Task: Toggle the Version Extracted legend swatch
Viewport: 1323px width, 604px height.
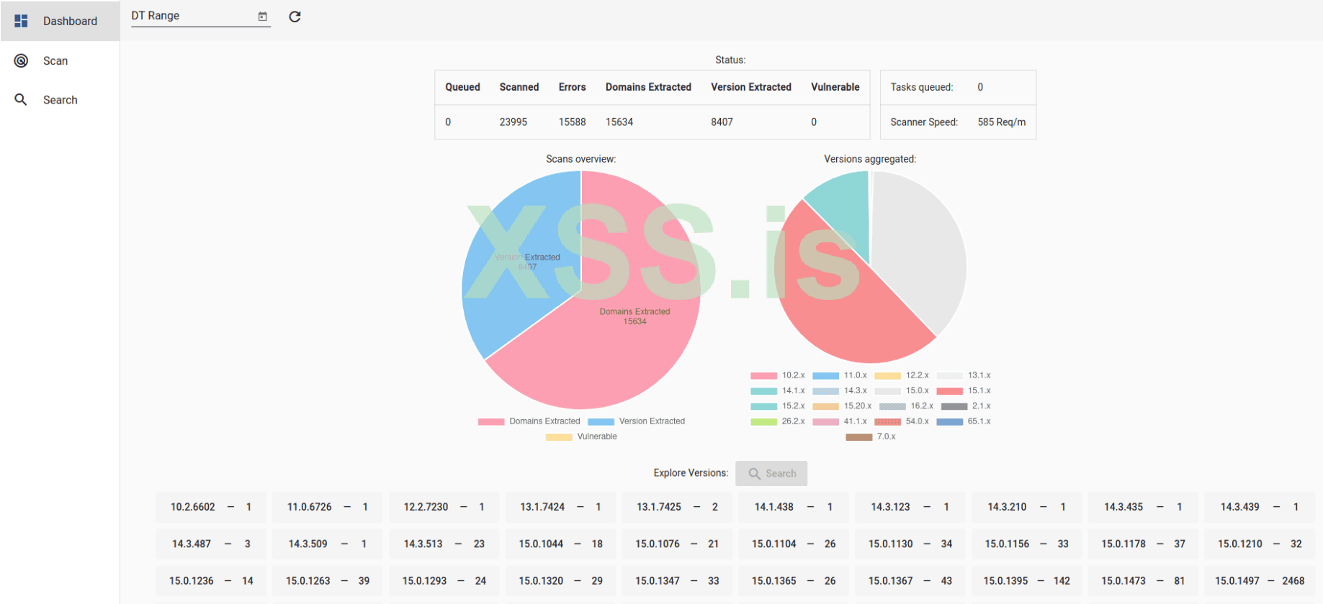Action: [x=601, y=421]
